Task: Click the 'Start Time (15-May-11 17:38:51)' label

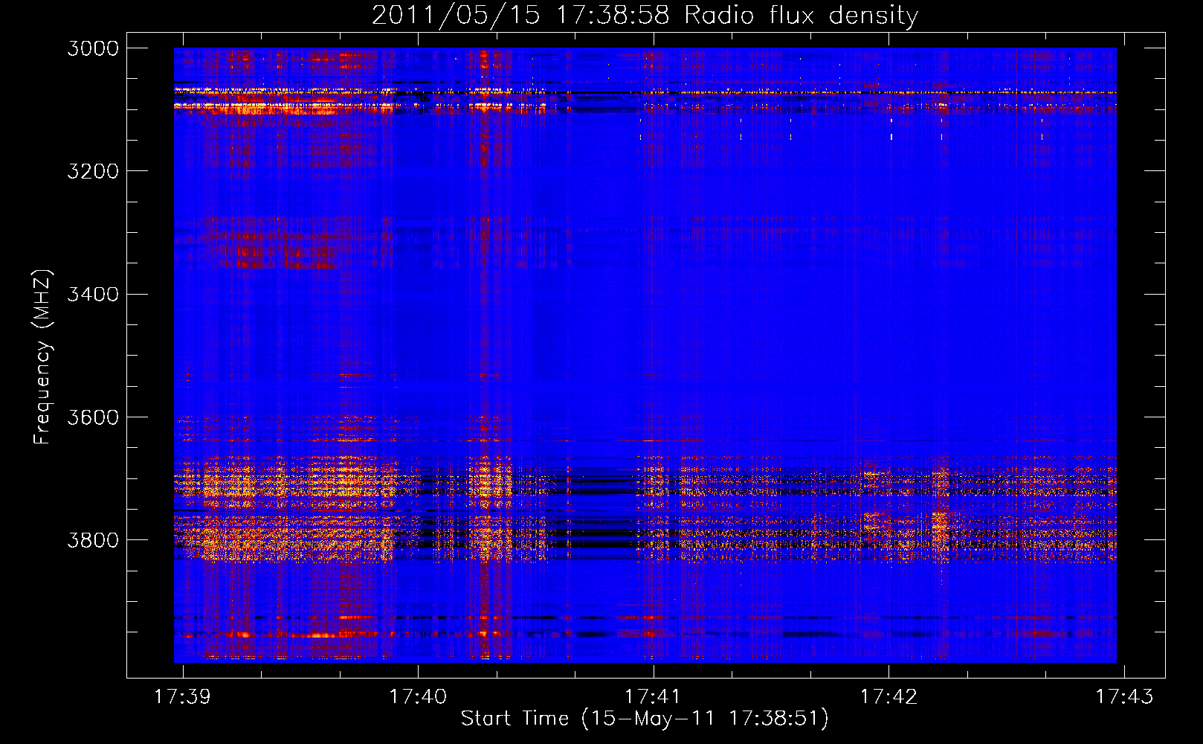Action: 645,719
